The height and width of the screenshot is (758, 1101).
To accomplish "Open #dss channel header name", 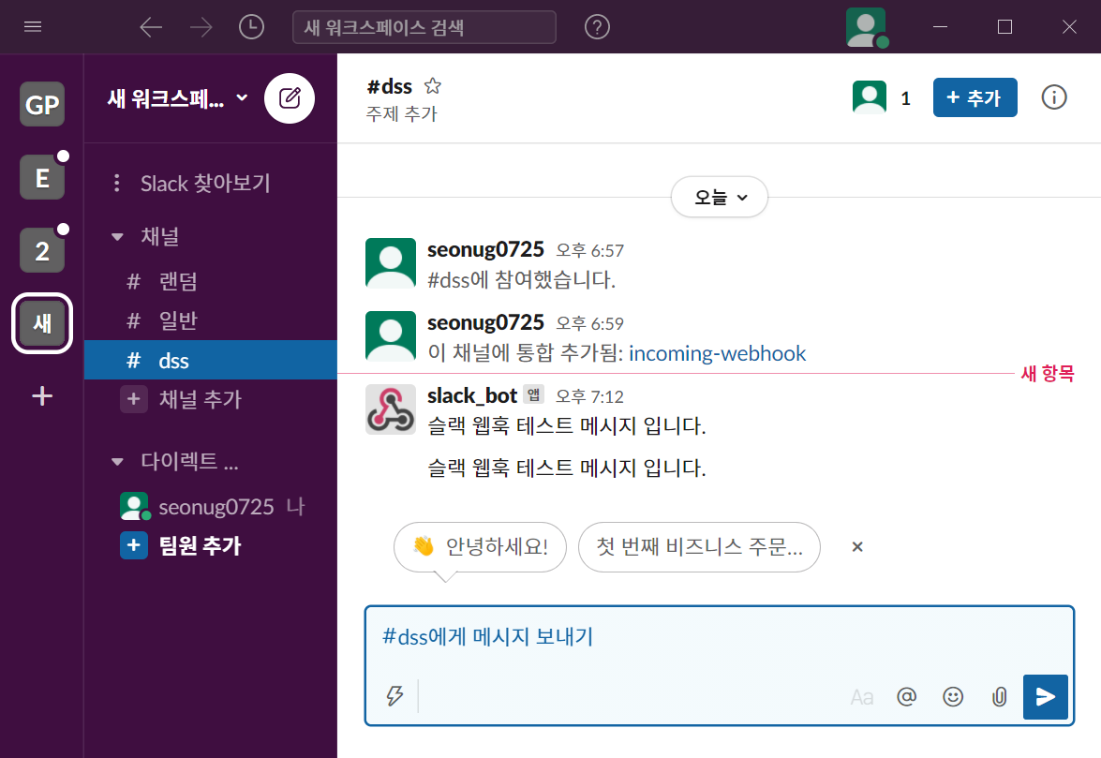I will tap(390, 86).
